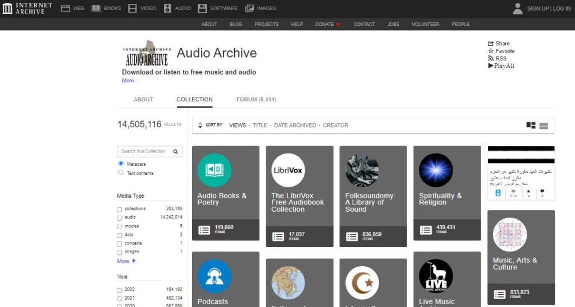Screen dimensions: 575x307
Task: Check the movies media type box
Action: point(119,227)
